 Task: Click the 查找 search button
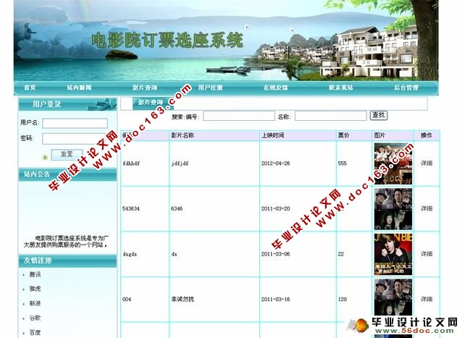pyautogui.click(x=379, y=115)
